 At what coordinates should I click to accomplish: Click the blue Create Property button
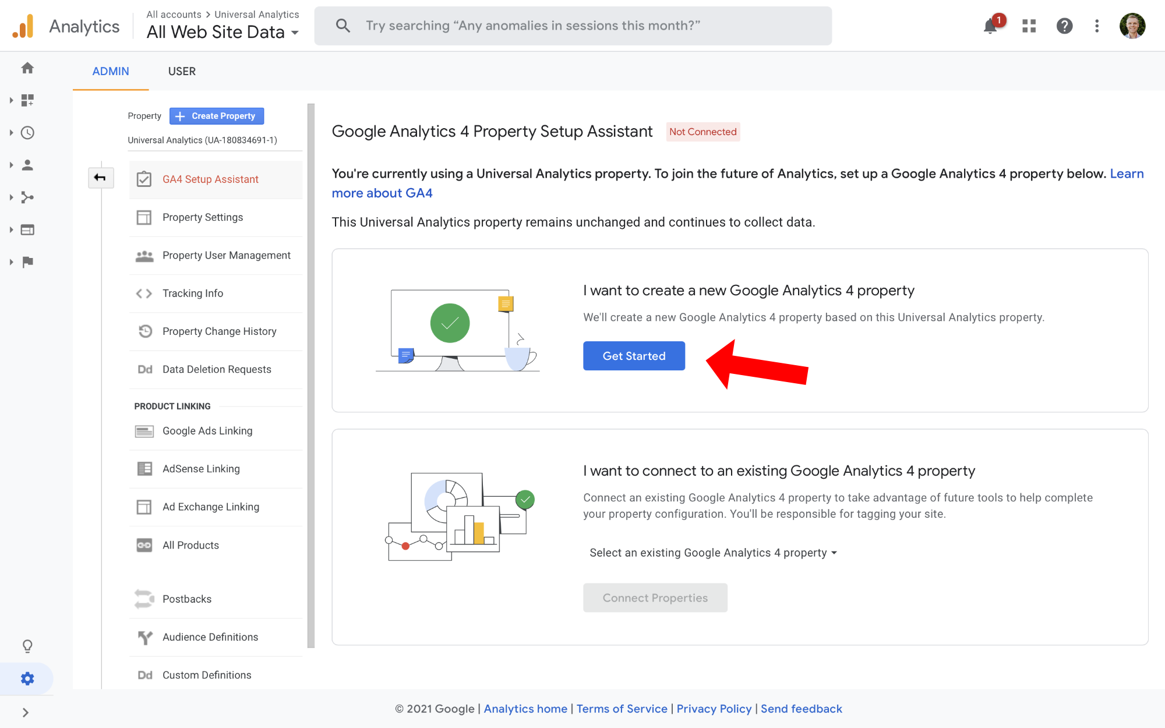tap(216, 116)
